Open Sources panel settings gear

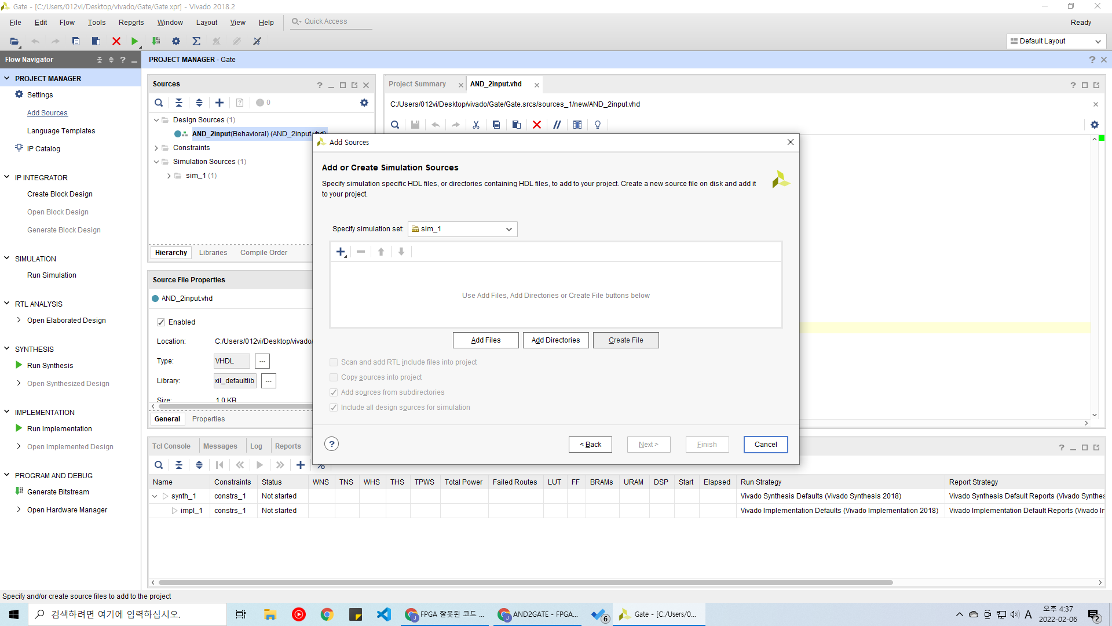tap(364, 103)
